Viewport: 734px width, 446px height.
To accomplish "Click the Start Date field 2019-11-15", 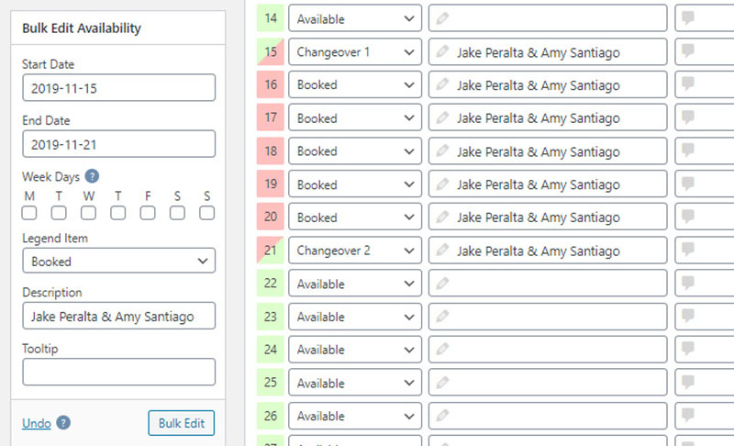I will coord(119,87).
